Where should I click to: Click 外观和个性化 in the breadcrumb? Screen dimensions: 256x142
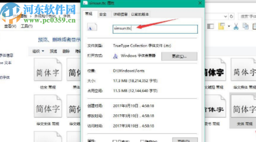click(x=45, y=16)
